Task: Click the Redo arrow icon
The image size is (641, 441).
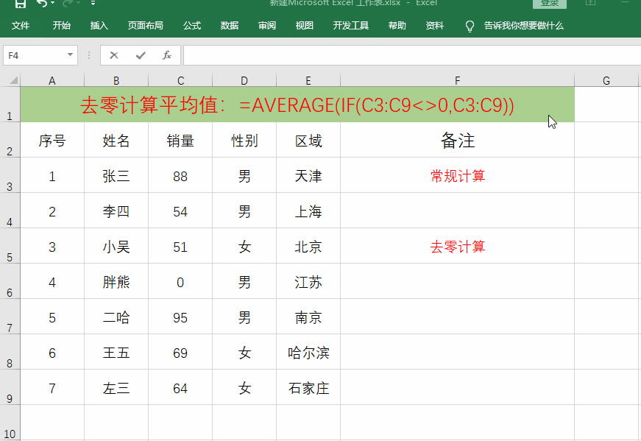Action: [68, 3]
